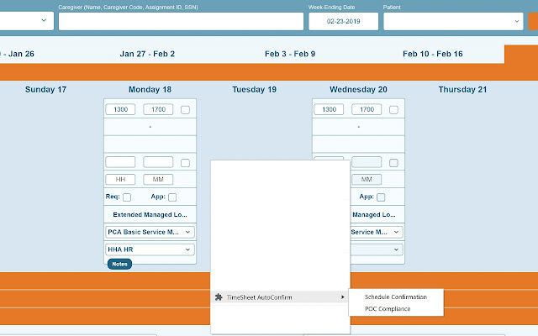Click orange button right of the Patient dropdown
This screenshot has width=538, height=336.
pyautogui.click(x=533, y=21)
